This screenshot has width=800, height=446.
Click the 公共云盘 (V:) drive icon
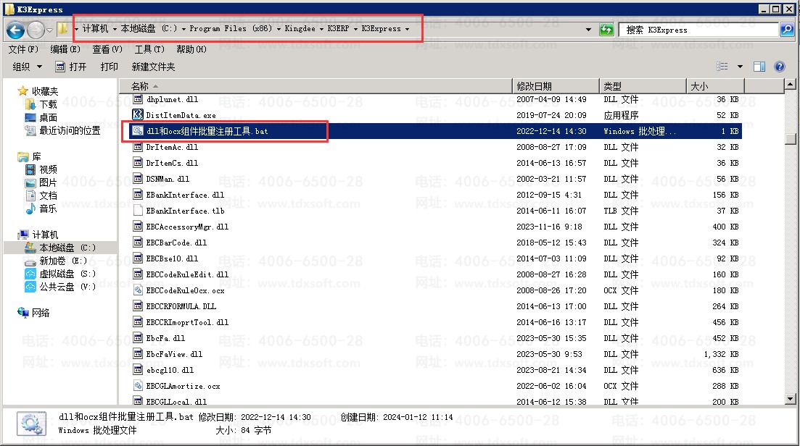pyautogui.click(x=30, y=287)
